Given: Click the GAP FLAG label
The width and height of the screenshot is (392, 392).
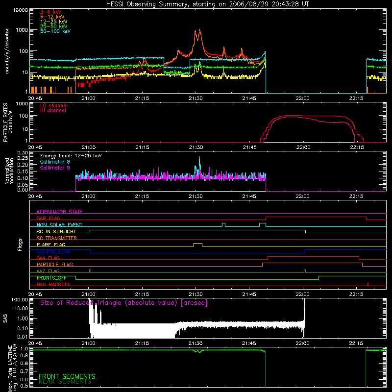Looking at the screenshot, I should click(x=48, y=218).
